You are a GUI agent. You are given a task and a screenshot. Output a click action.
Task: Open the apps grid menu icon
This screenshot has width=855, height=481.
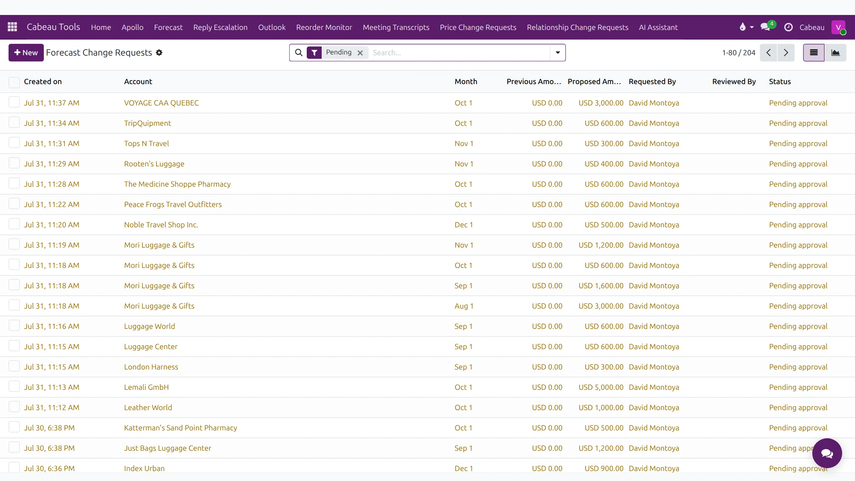tap(12, 27)
